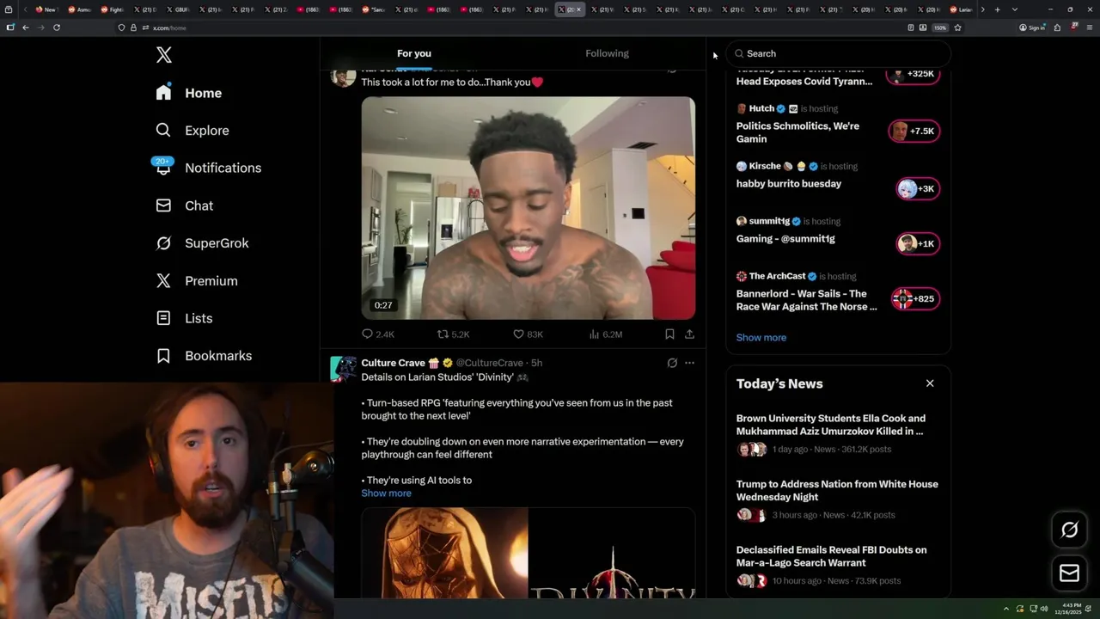Switch to the Asmo browser tab

tap(79, 9)
